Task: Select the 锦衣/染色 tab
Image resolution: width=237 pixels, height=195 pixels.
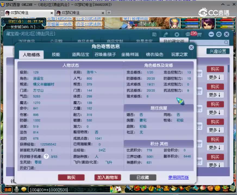Action: (155, 54)
